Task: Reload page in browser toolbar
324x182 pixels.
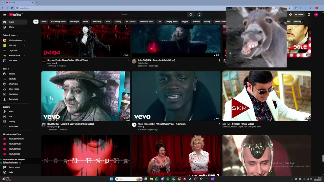Action: [12, 8]
